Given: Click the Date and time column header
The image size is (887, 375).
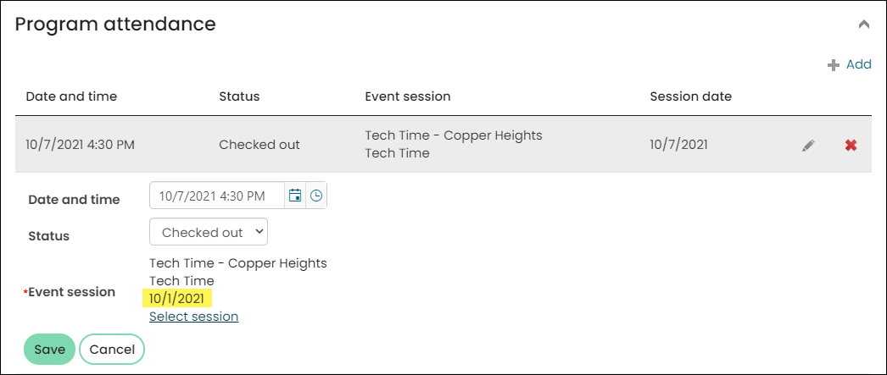Looking at the screenshot, I should tap(71, 97).
